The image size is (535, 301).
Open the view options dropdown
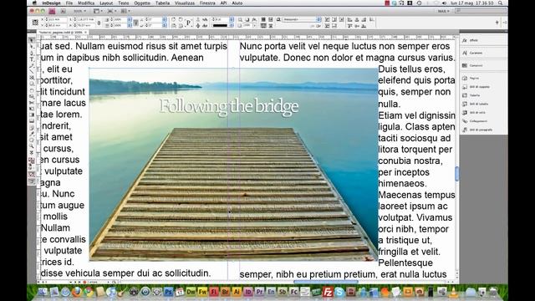[99, 11]
